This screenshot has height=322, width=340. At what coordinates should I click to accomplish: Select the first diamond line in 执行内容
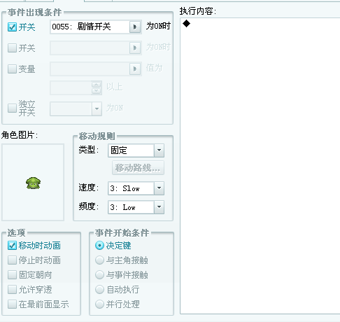(x=186, y=23)
